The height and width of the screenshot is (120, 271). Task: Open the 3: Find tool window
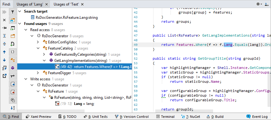click(11, 117)
